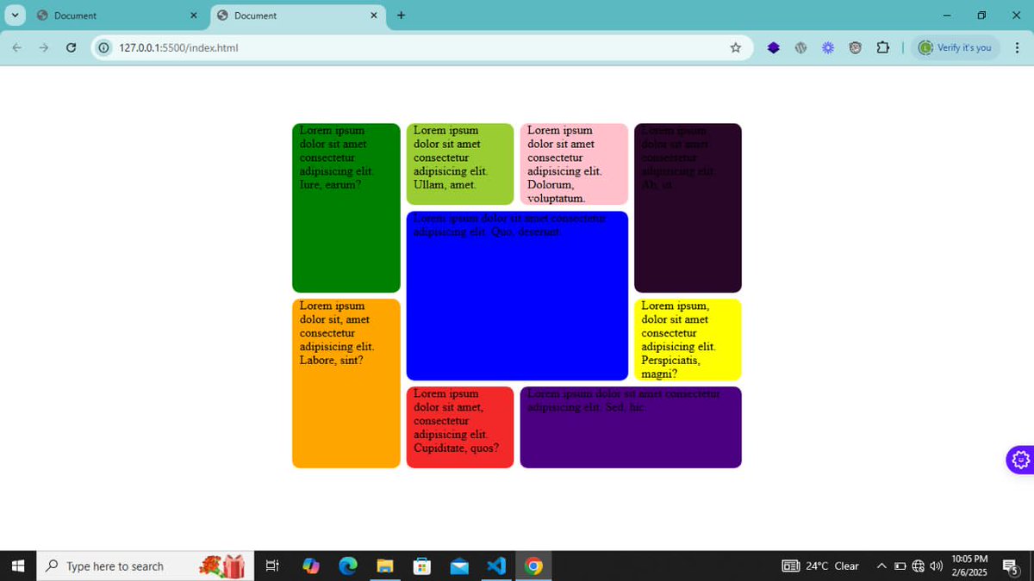Open the Mail app from taskbar
This screenshot has width=1034, height=581.
[x=459, y=566]
